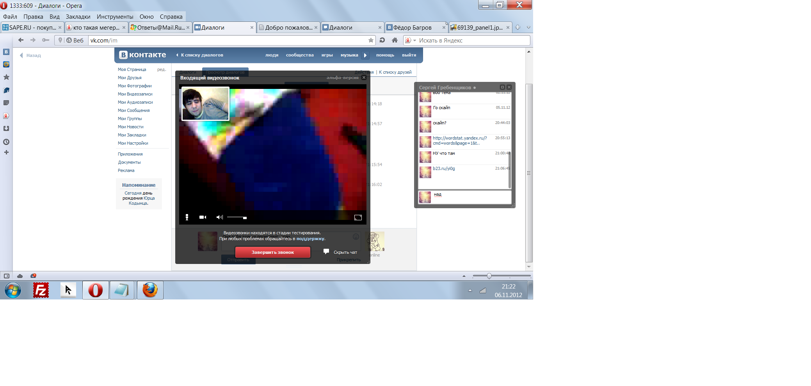
Task: Enter fullscreen mode for video call
Action: click(x=358, y=218)
